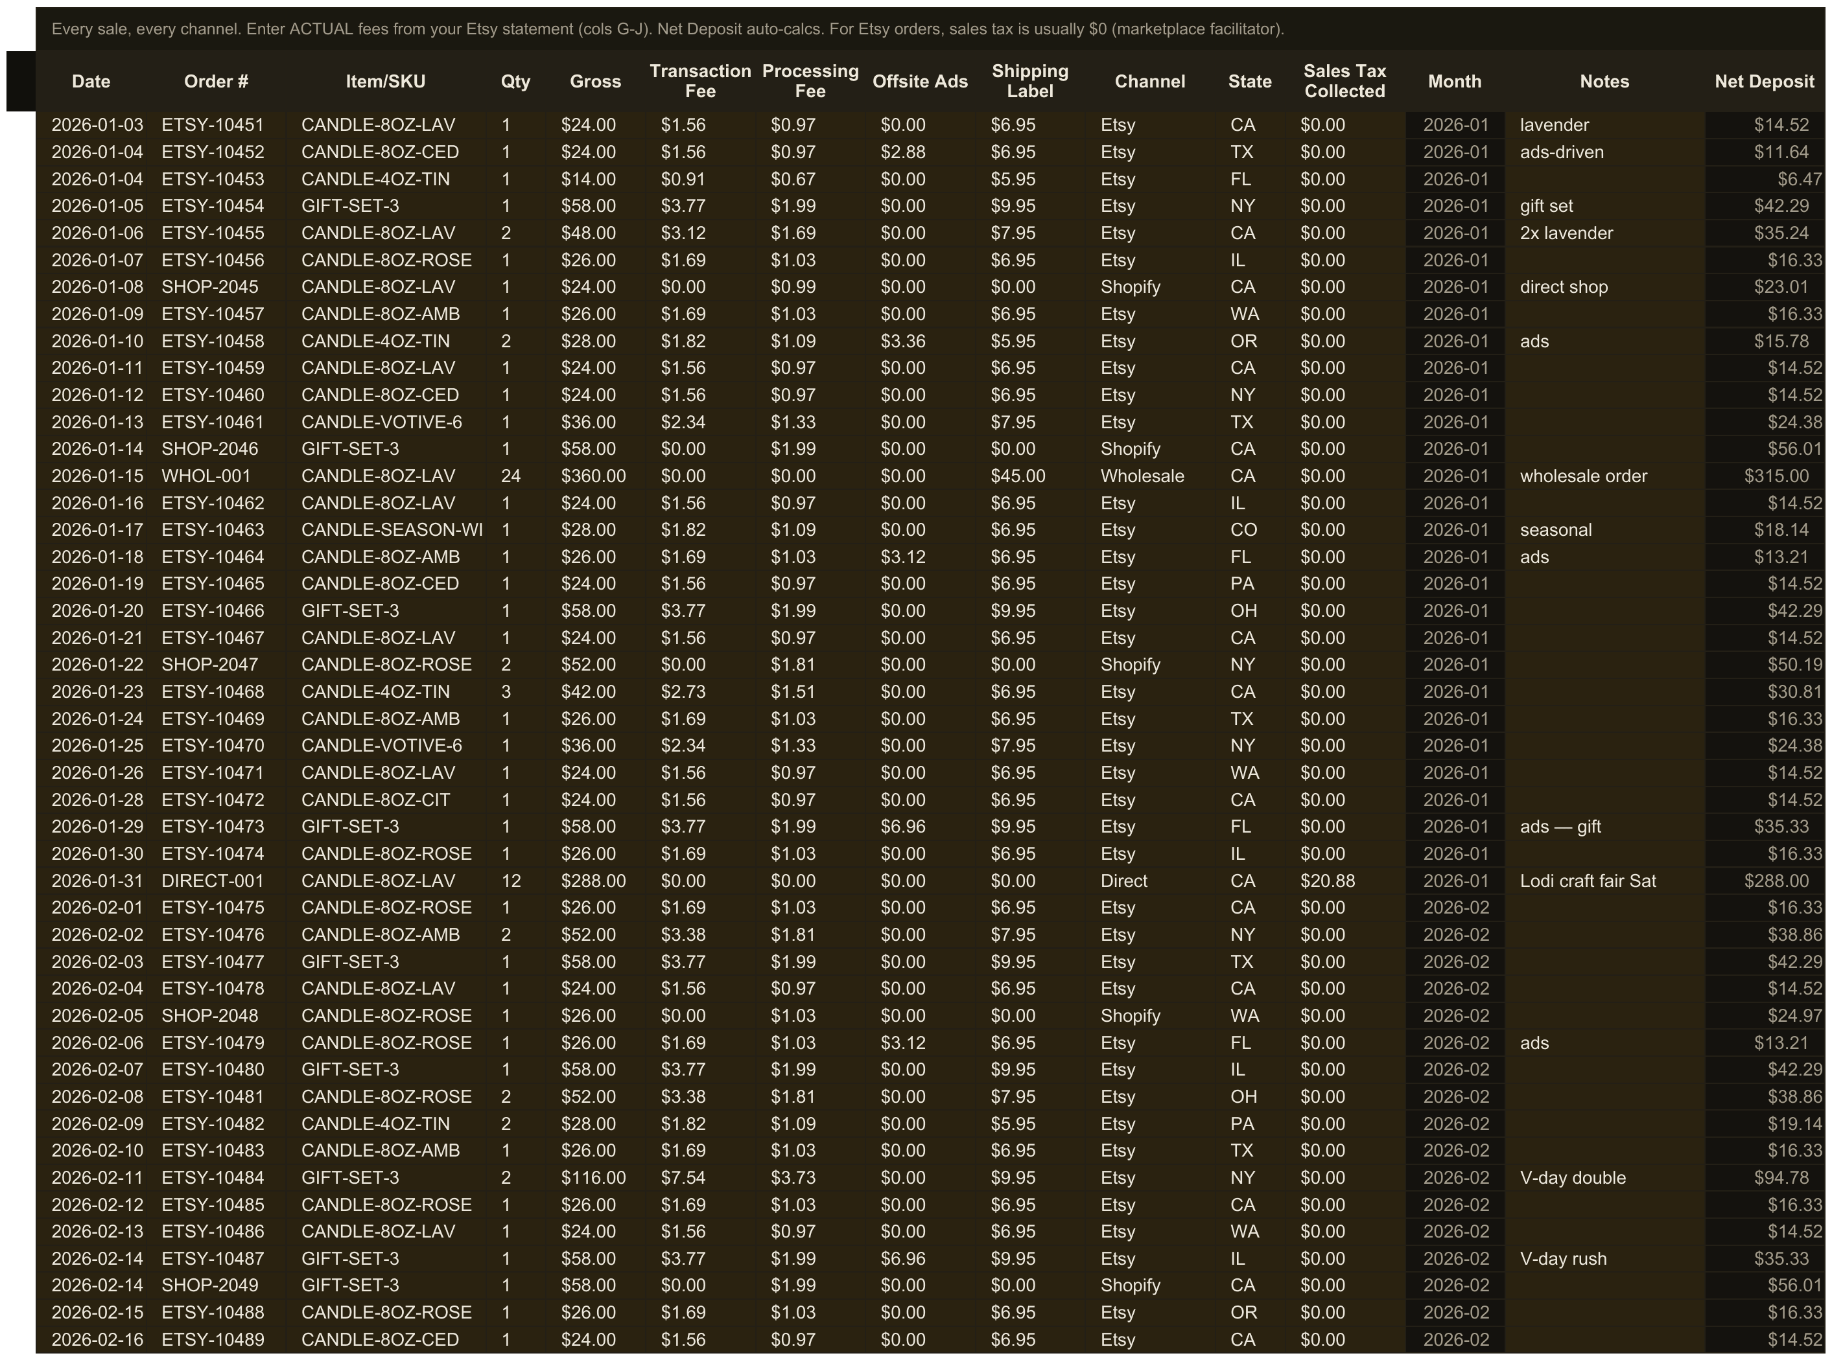Select the Shipping Label column header
The height and width of the screenshot is (1360, 1832).
(x=1029, y=82)
